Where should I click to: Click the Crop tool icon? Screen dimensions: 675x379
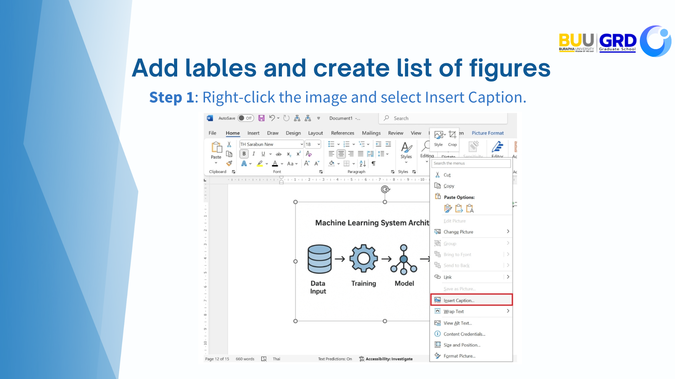[452, 135]
